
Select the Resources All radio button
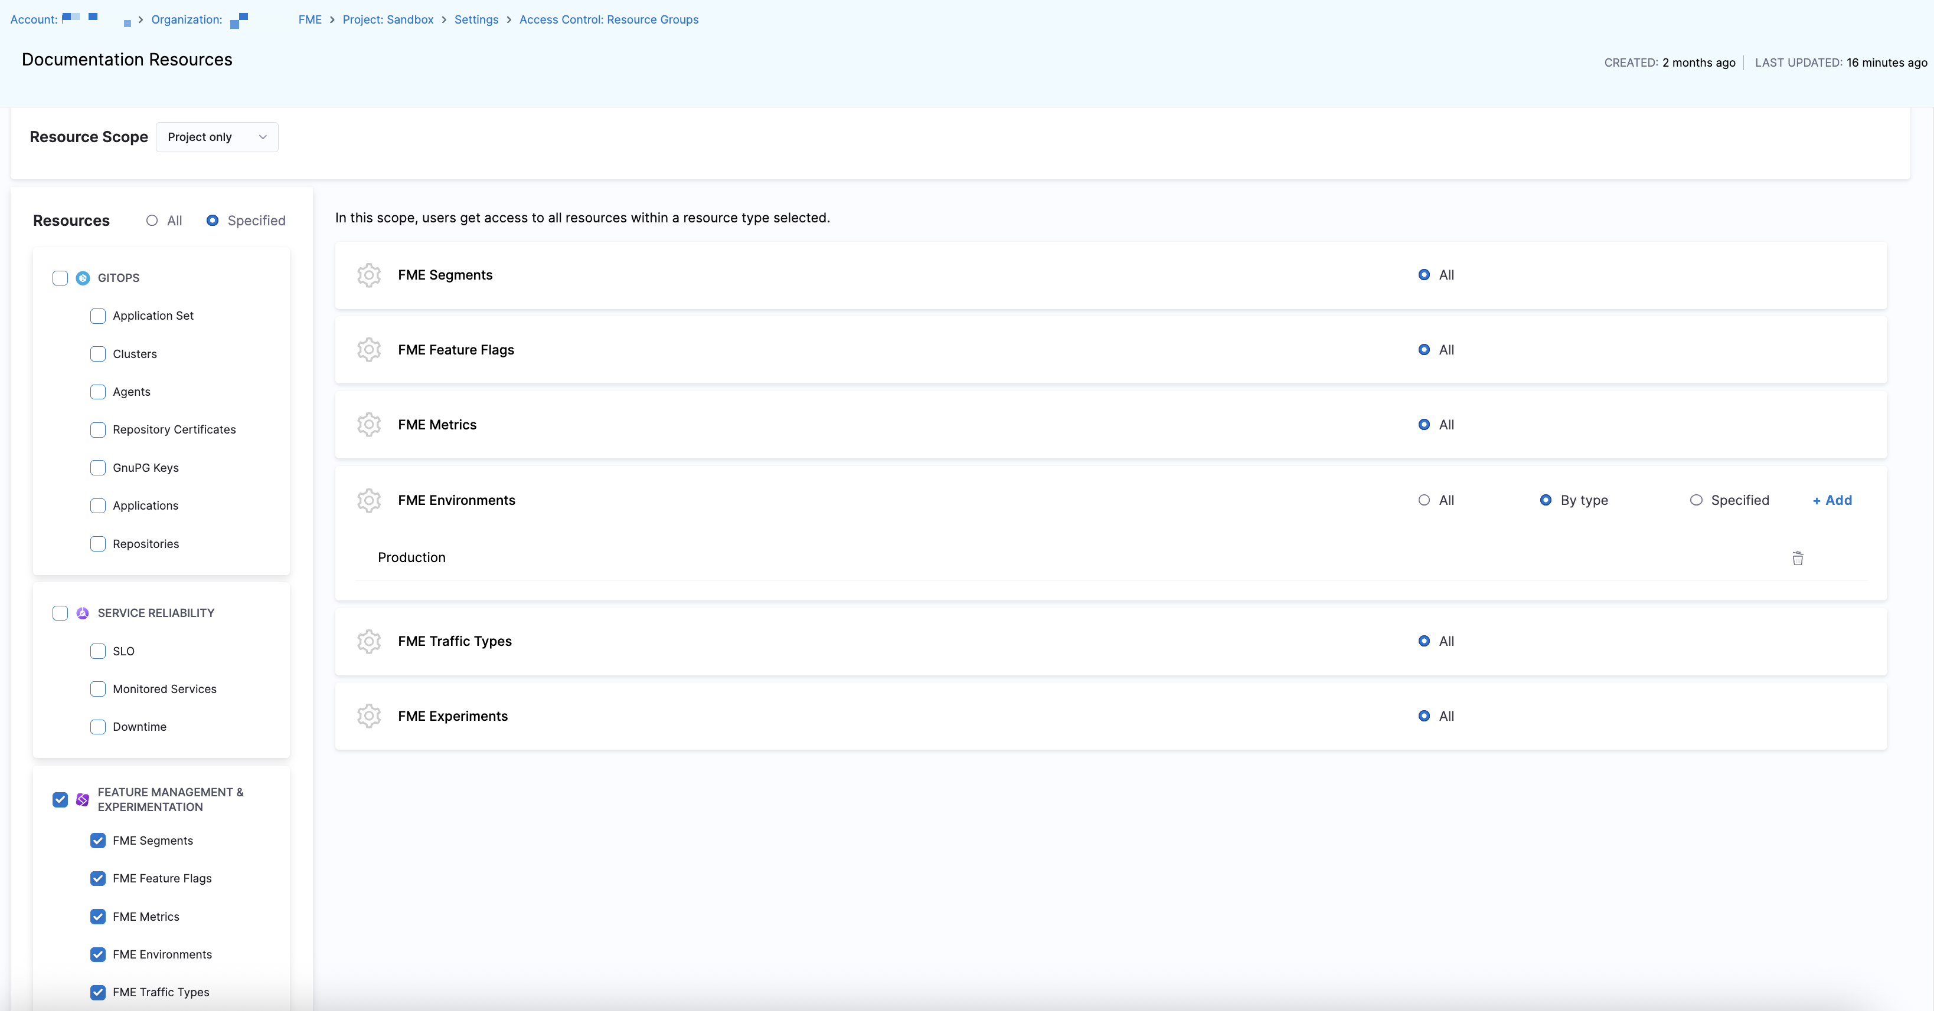click(x=152, y=221)
